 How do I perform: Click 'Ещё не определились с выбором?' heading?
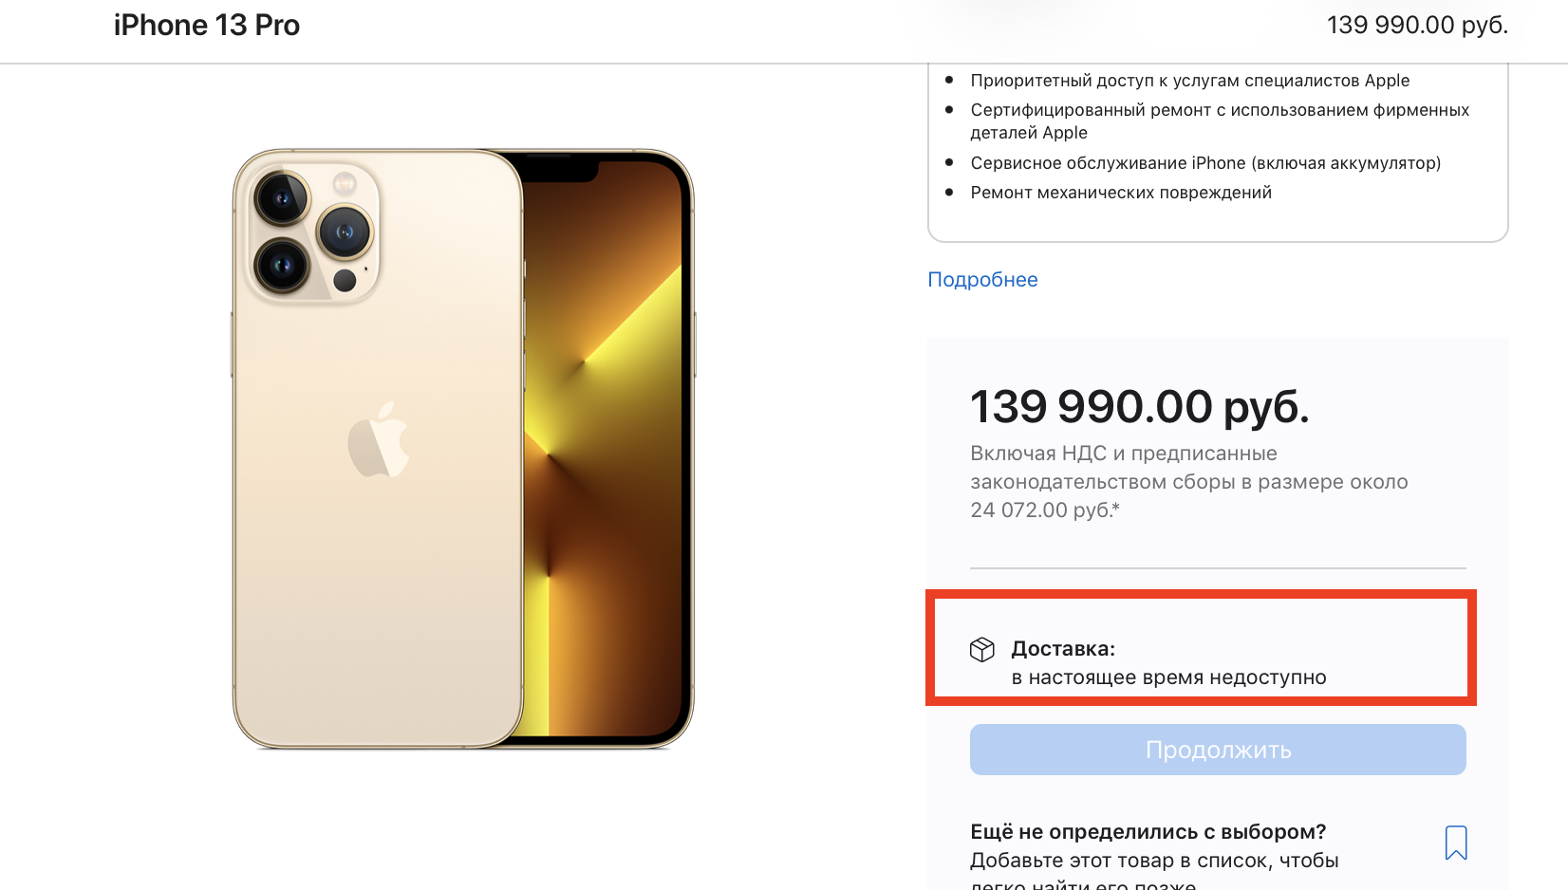coord(1148,832)
